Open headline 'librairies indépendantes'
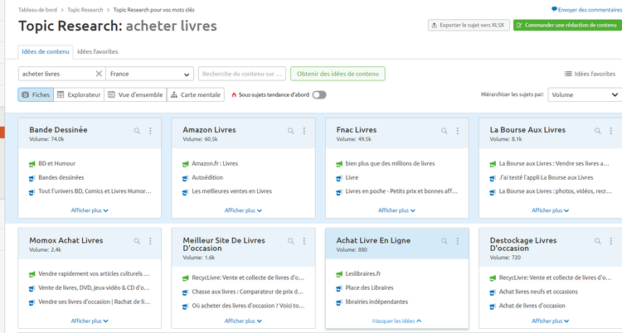This screenshot has width=622, height=333. (x=377, y=302)
